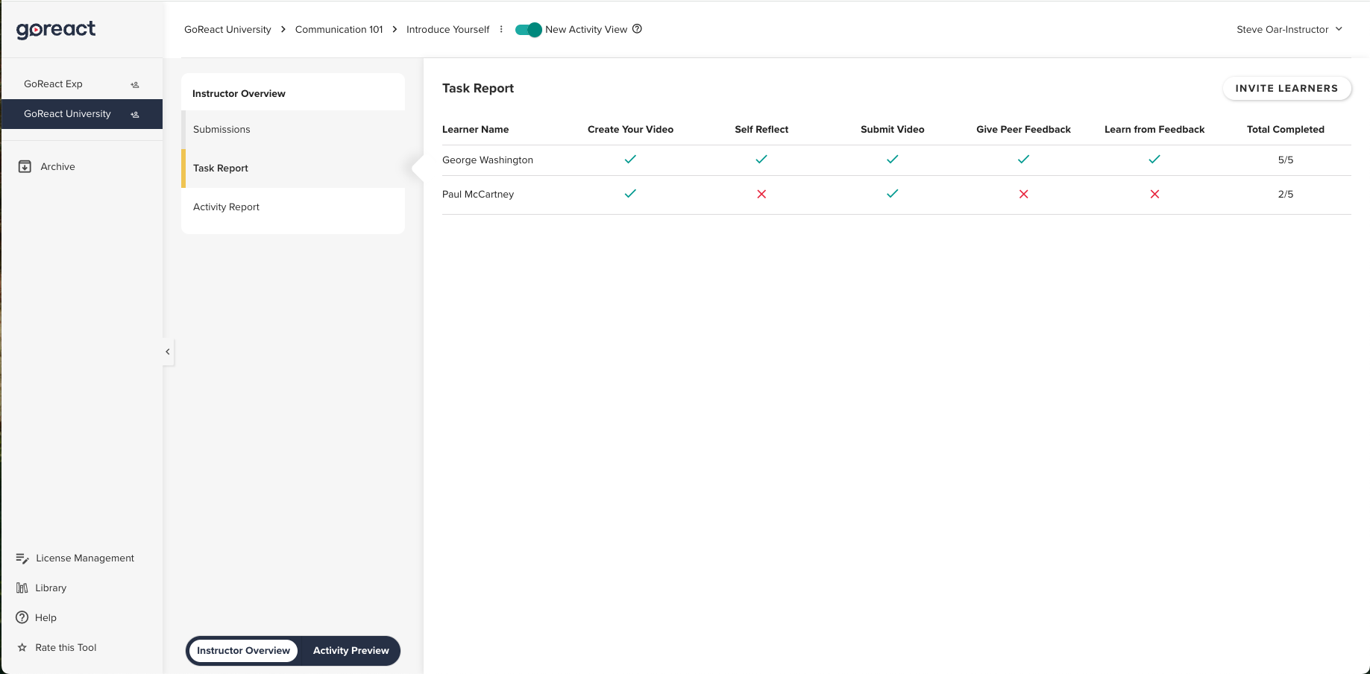Image resolution: width=1370 pixels, height=674 pixels.
Task: Select Paul McCartney's learner name
Action: click(478, 194)
